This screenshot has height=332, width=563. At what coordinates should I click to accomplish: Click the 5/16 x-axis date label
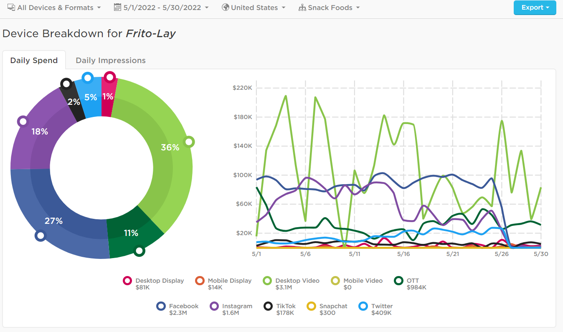pyautogui.click(x=403, y=254)
